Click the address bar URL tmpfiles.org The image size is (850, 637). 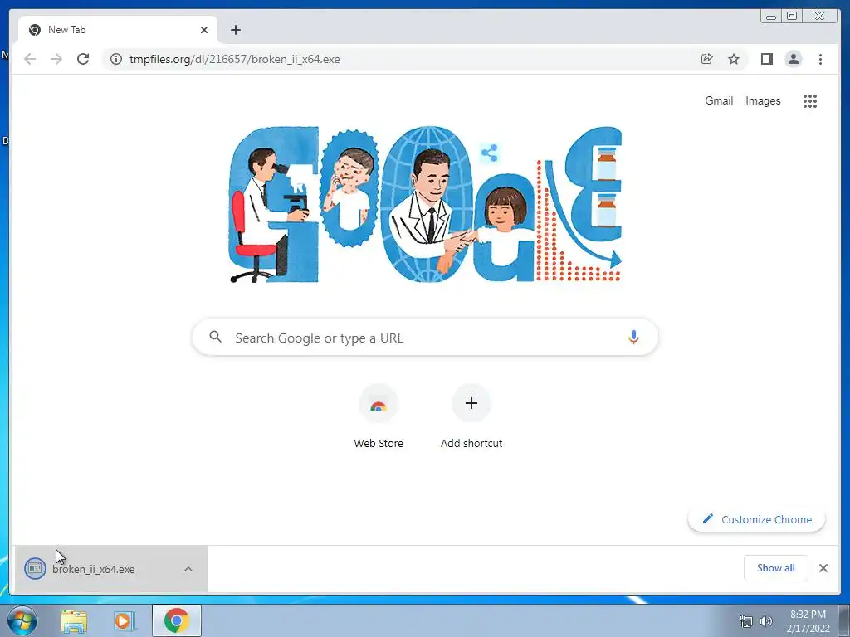point(234,59)
